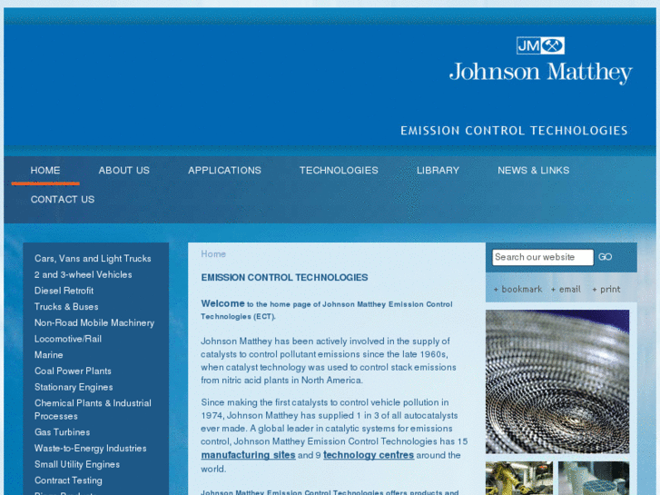Click the yellow robot factory thumbnail
Viewport: 660px width, 495px height.
pos(519,478)
